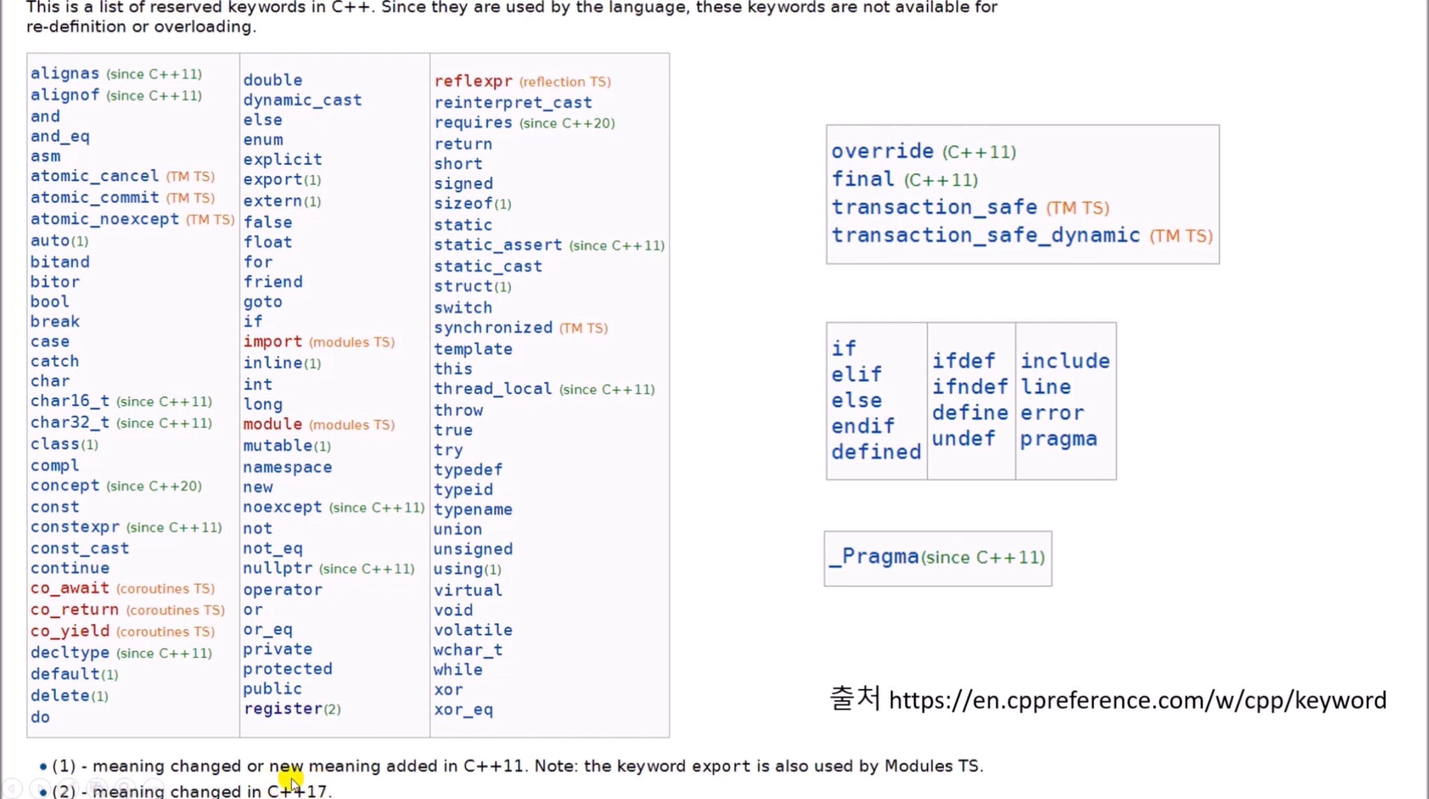Click the red co_await keyword
The image size is (1429, 799).
(70, 588)
